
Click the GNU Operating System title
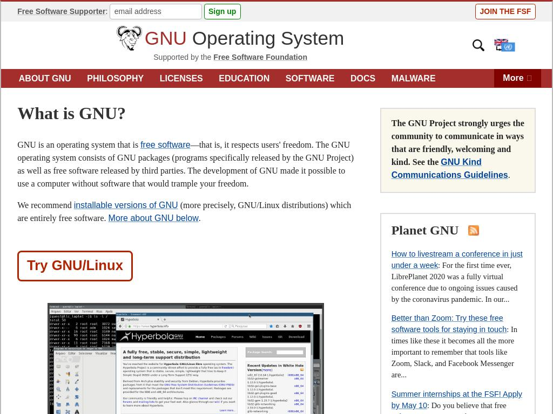pos(244,38)
